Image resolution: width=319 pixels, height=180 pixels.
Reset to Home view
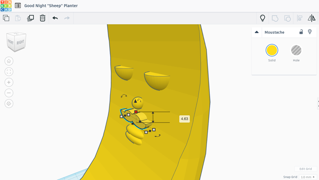(9, 61)
